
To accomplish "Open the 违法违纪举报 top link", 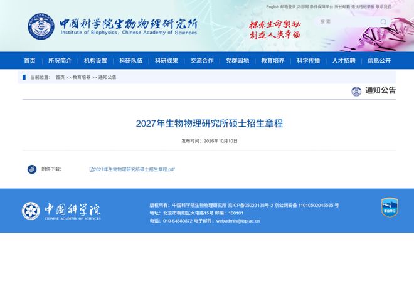I will (x=363, y=7).
